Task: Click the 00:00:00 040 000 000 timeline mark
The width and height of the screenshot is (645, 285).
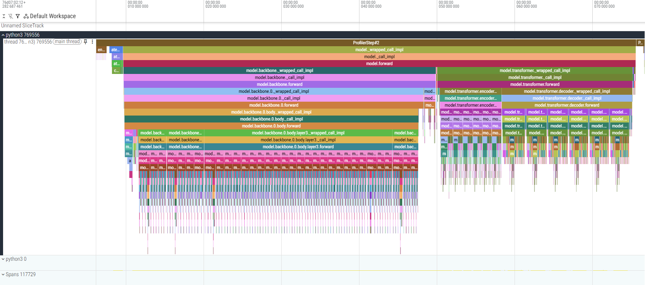Action: pyautogui.click(x=371, y=5)
